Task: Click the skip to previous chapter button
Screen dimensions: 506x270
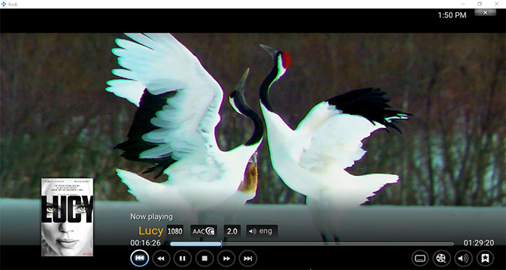Action: point(140,258)
